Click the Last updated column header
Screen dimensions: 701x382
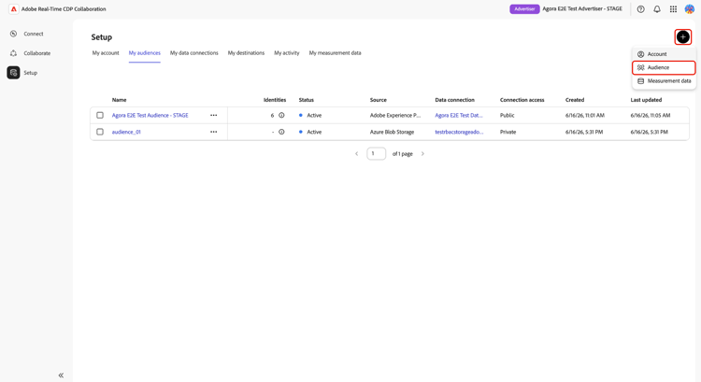coord(646,100)
